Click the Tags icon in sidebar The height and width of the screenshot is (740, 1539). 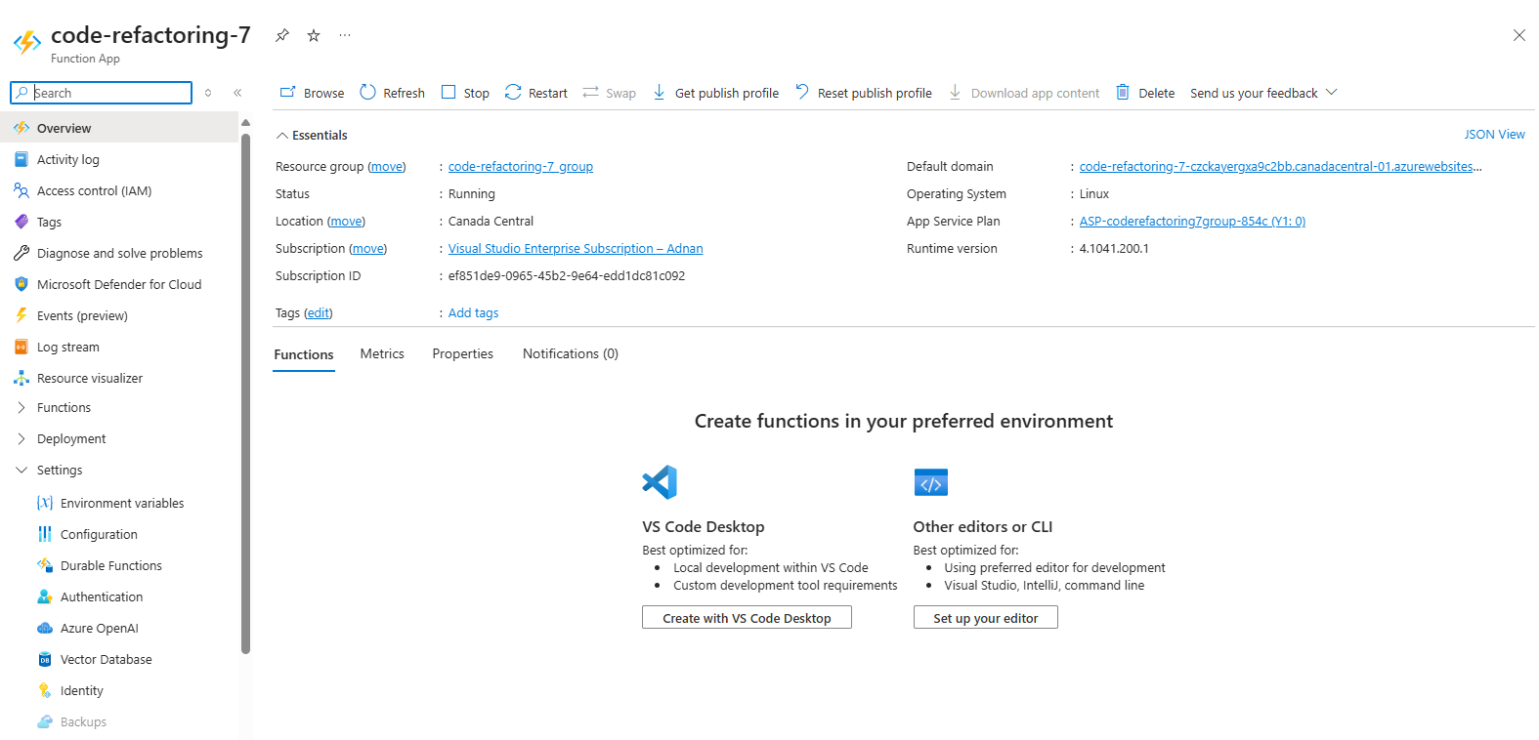tap(21, 222)
